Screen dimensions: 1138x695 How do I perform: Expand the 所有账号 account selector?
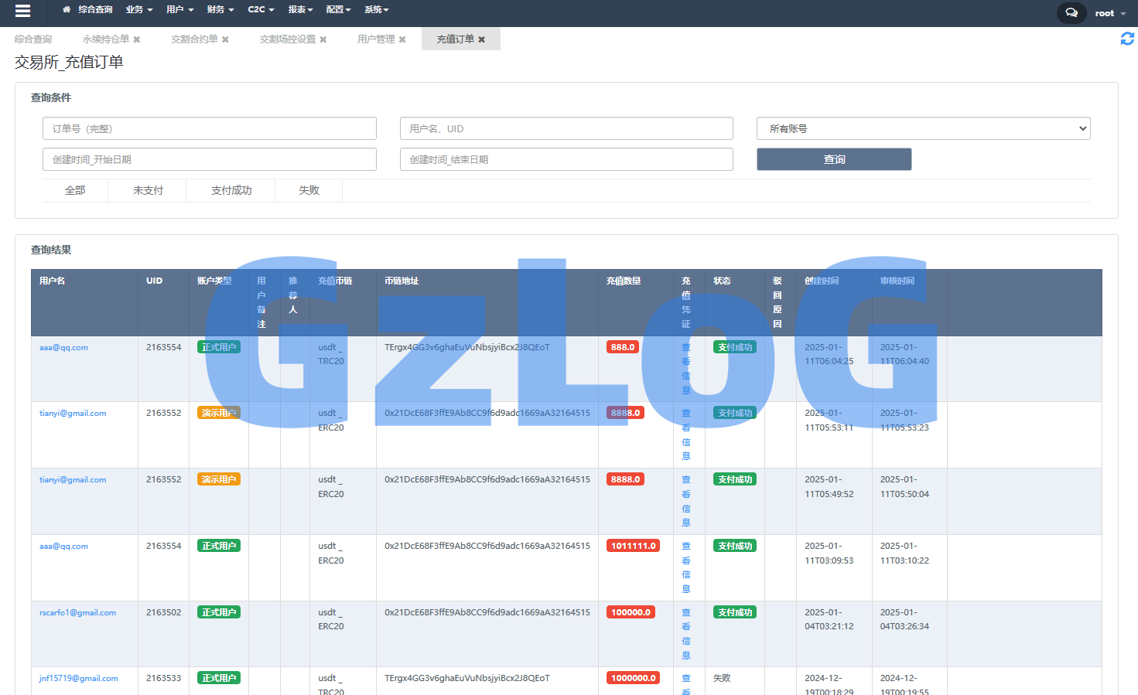923,129
